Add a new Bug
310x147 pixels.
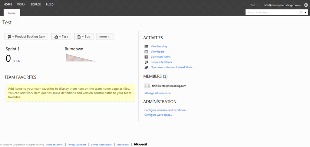[x=84, y=37]
